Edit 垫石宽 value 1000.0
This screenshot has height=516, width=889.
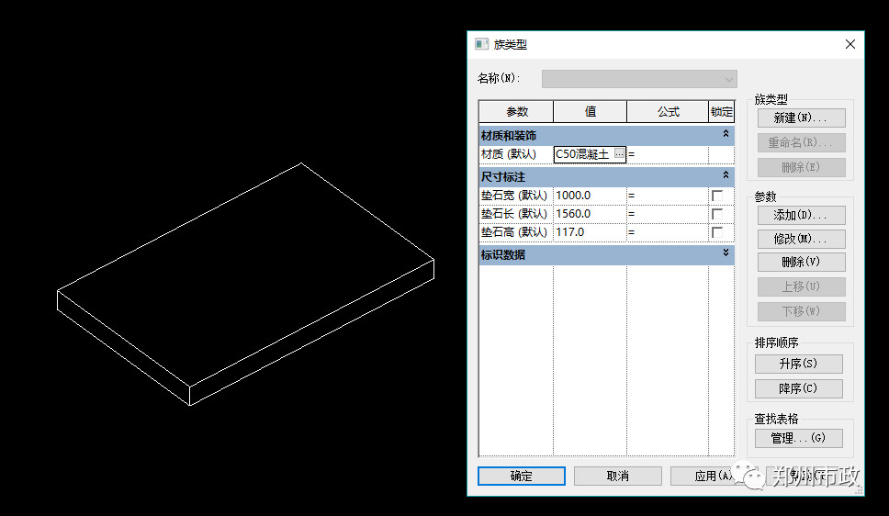tap(590, 196)
